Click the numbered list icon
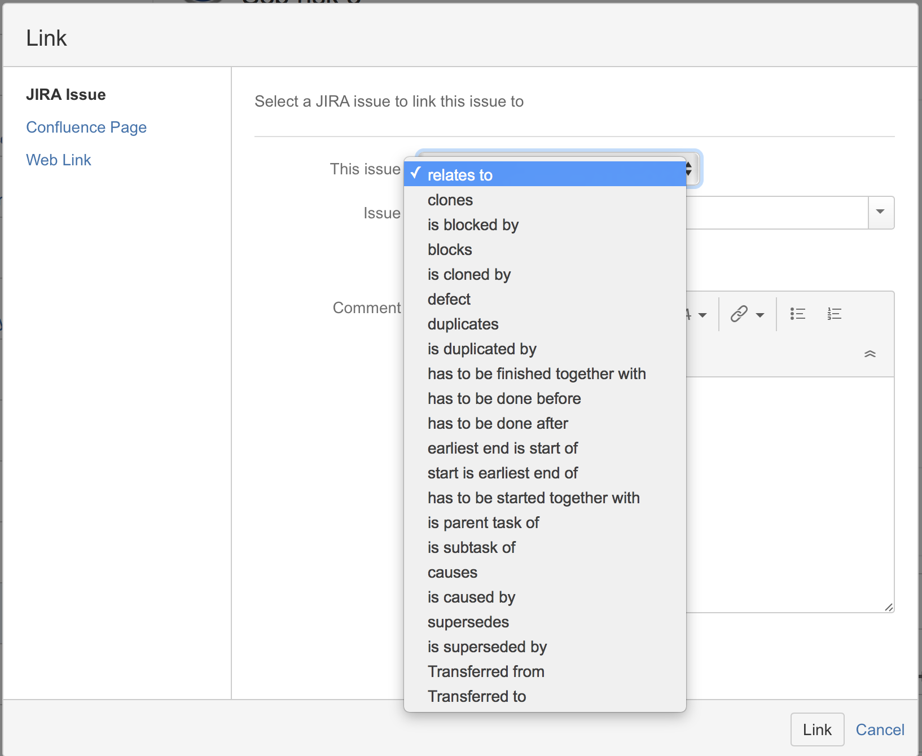Screen dimensions: 922x756 click(x=834, y=314)
